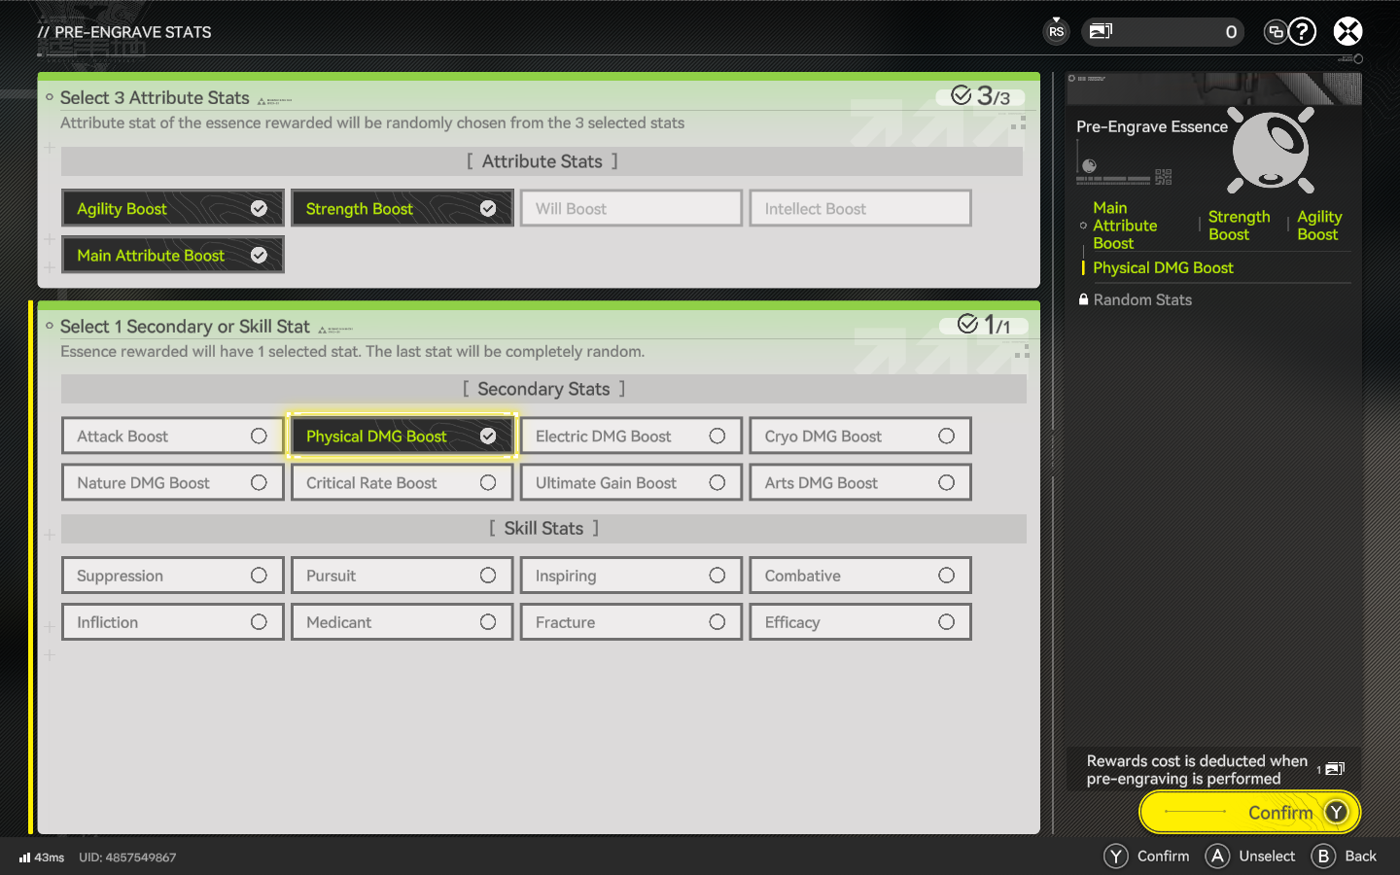The width and height of the screenshot is (1400, 875).
Task: Select the Medicant skill stat
Action: pos(402,622)
